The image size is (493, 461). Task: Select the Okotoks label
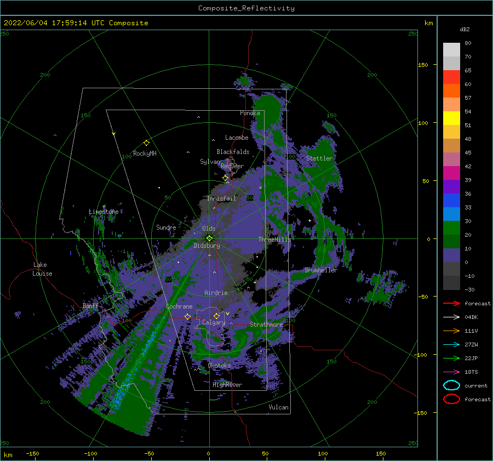pos(219,366)
